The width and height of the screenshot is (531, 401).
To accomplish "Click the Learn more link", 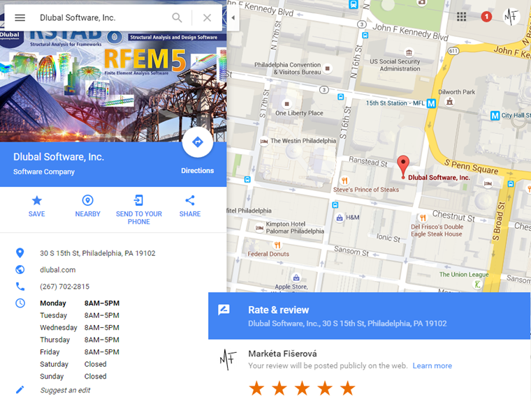I will coord(432,366).
